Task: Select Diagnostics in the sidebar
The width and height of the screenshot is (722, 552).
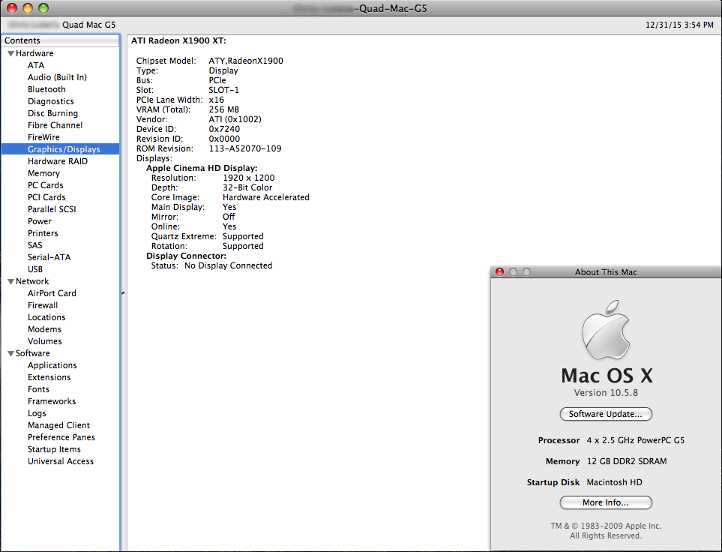Action: 51,101
